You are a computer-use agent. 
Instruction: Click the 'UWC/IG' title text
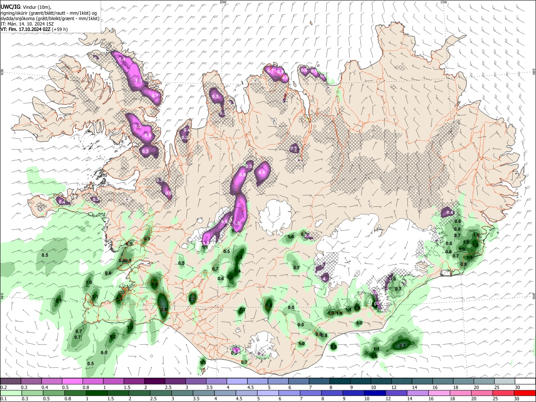[x=10, y=7]
